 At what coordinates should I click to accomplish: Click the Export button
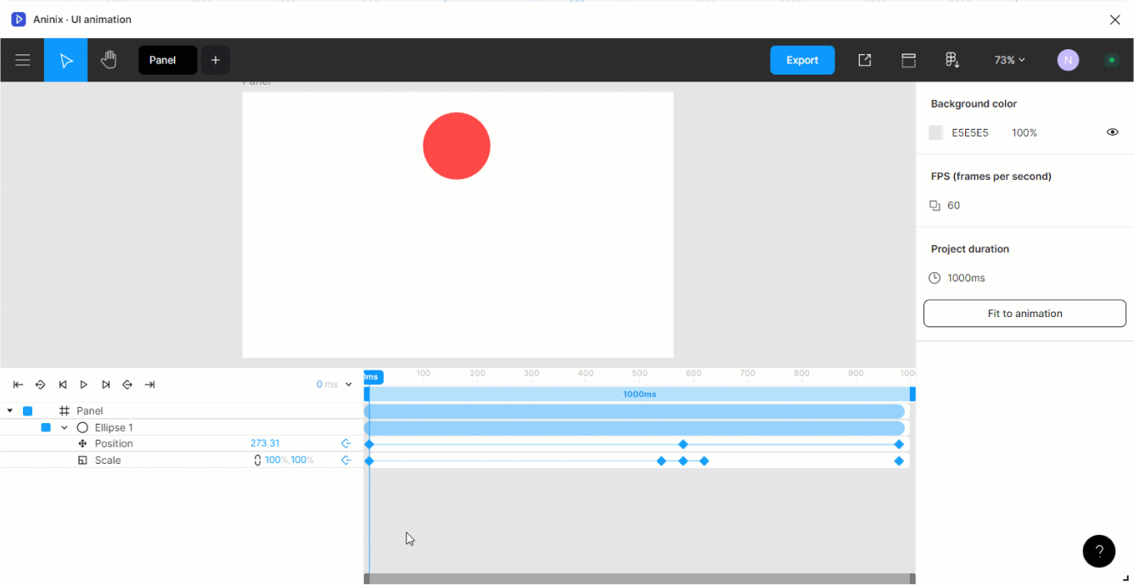(801, 59)
